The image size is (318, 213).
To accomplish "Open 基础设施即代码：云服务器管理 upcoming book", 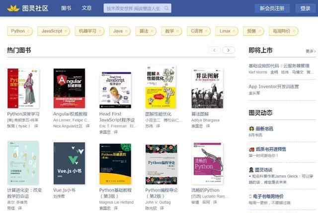I will [x=279, y=66].
